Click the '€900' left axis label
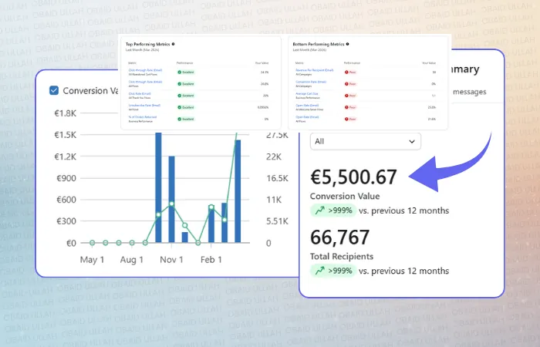The height and width of the screenshot is (347, 540). coord(66,178)
